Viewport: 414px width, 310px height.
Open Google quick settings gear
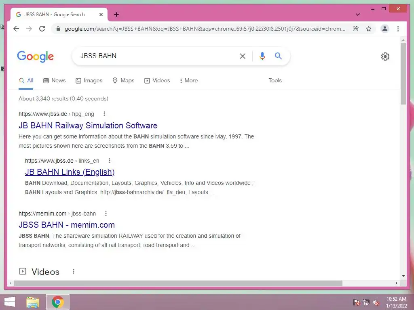385,57
